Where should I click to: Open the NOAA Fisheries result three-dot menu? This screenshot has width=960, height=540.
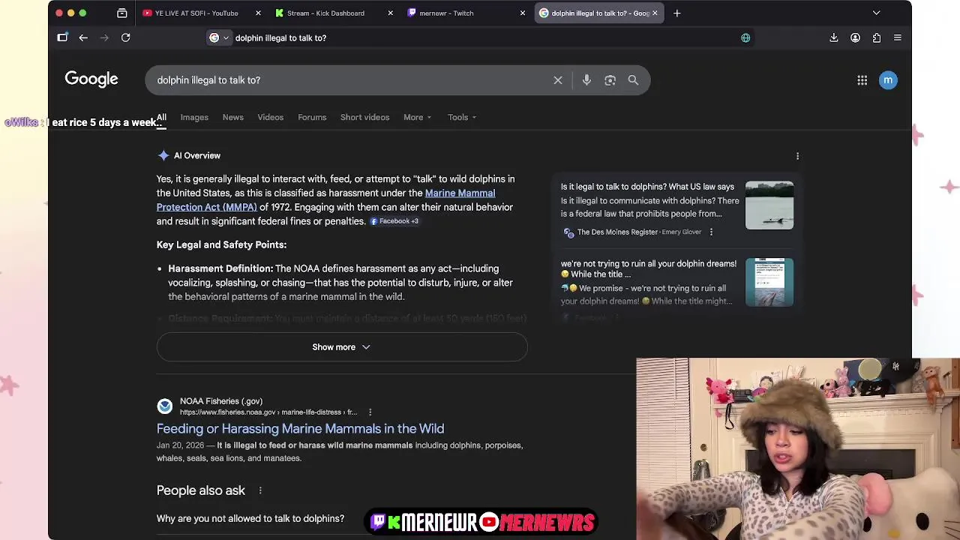point(370,412)
